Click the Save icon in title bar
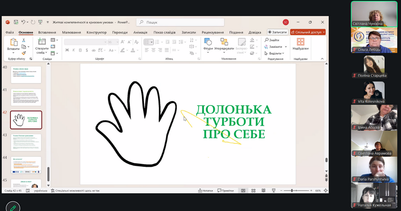The height and width of the screenshot is (211, 401). click(16, 22)
